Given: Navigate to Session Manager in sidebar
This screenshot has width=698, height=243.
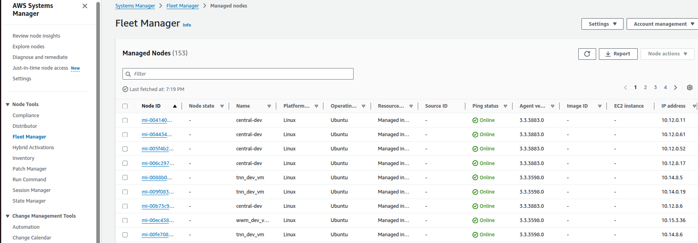Looking at the screenshot, I should click(x=31, y=190).
